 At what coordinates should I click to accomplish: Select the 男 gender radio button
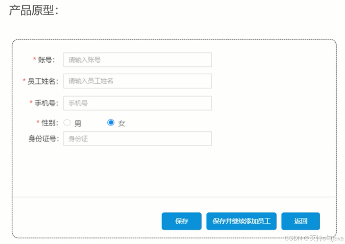point(67,122)
